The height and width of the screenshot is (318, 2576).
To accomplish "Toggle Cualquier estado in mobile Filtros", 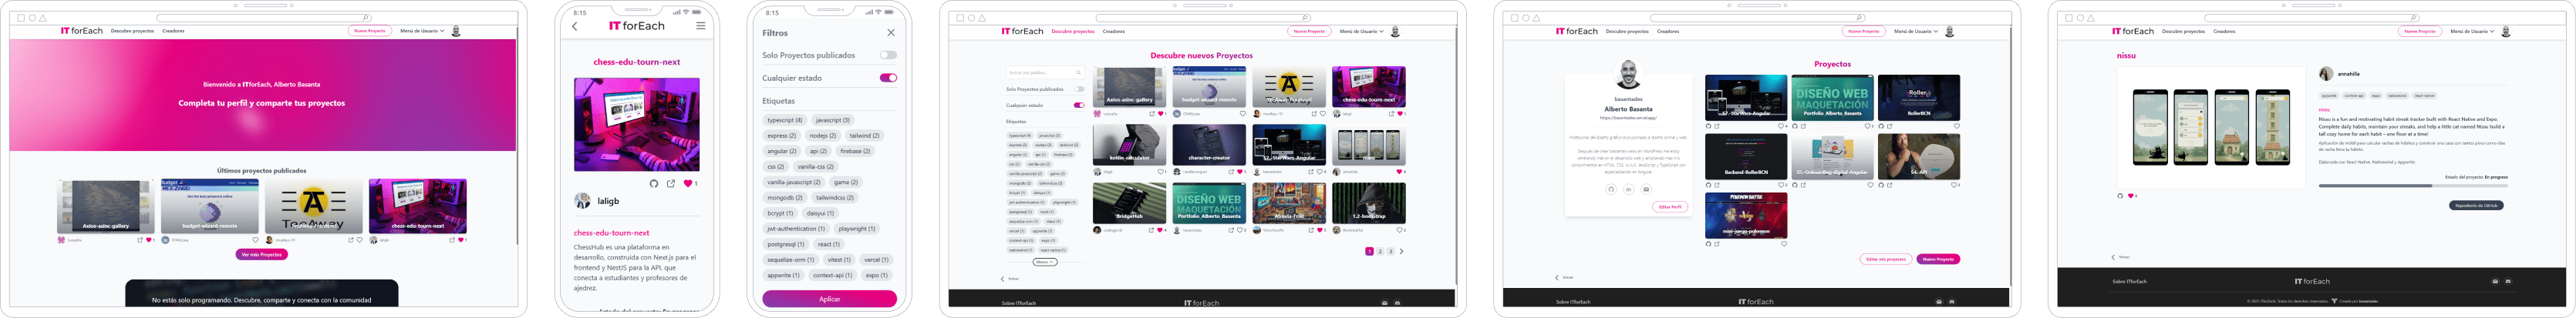I will coord(888,78).
